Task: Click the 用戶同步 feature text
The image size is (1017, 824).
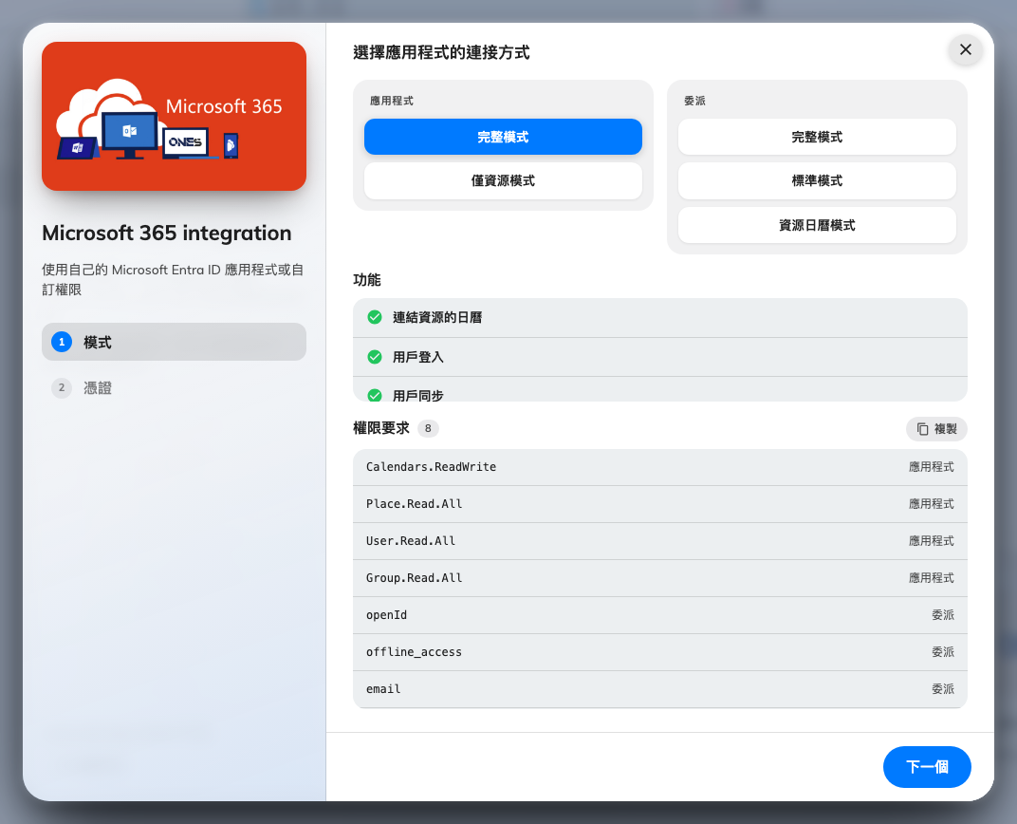Action: [417, 395]
